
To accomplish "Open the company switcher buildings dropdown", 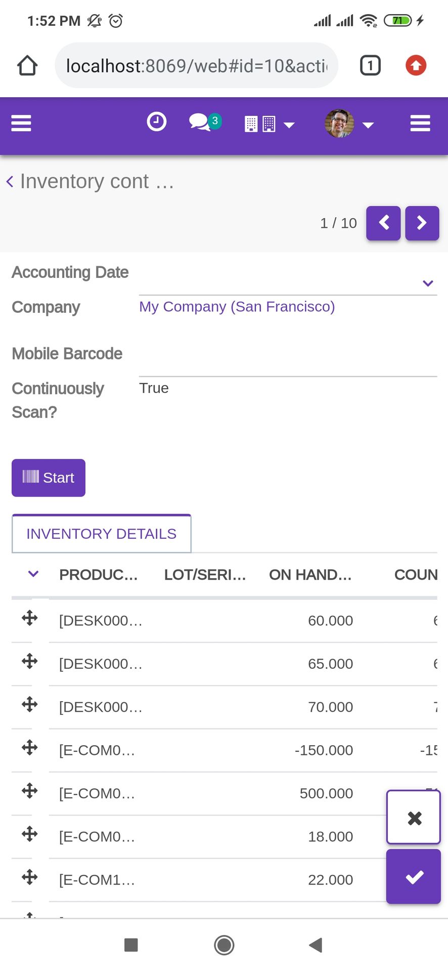I will tap(268, 124).
